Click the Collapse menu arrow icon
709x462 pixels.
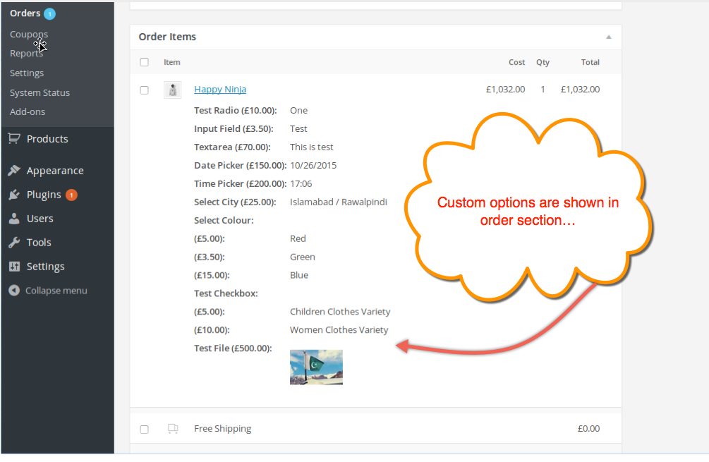(14, 290)
